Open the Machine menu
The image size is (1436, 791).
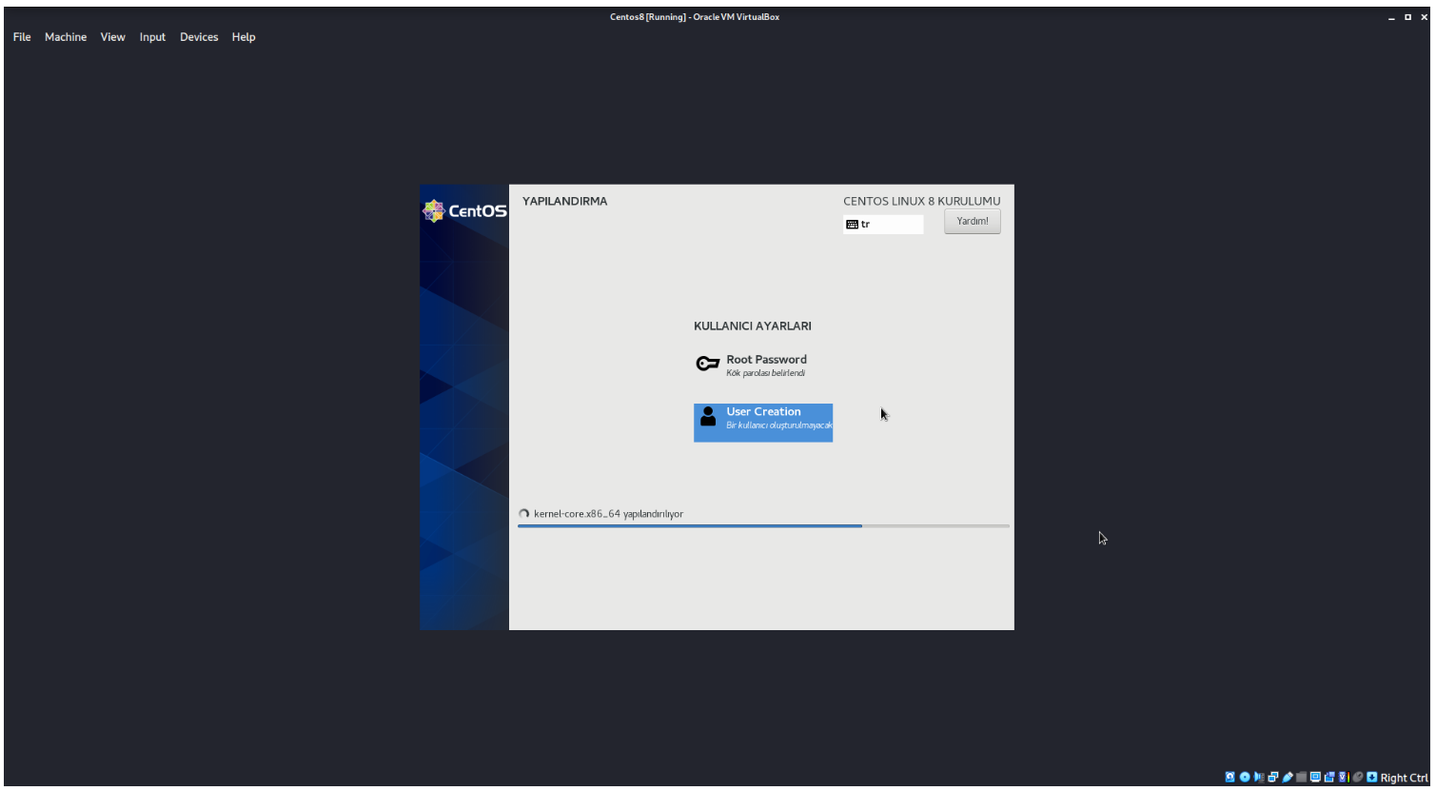(66, 37)
